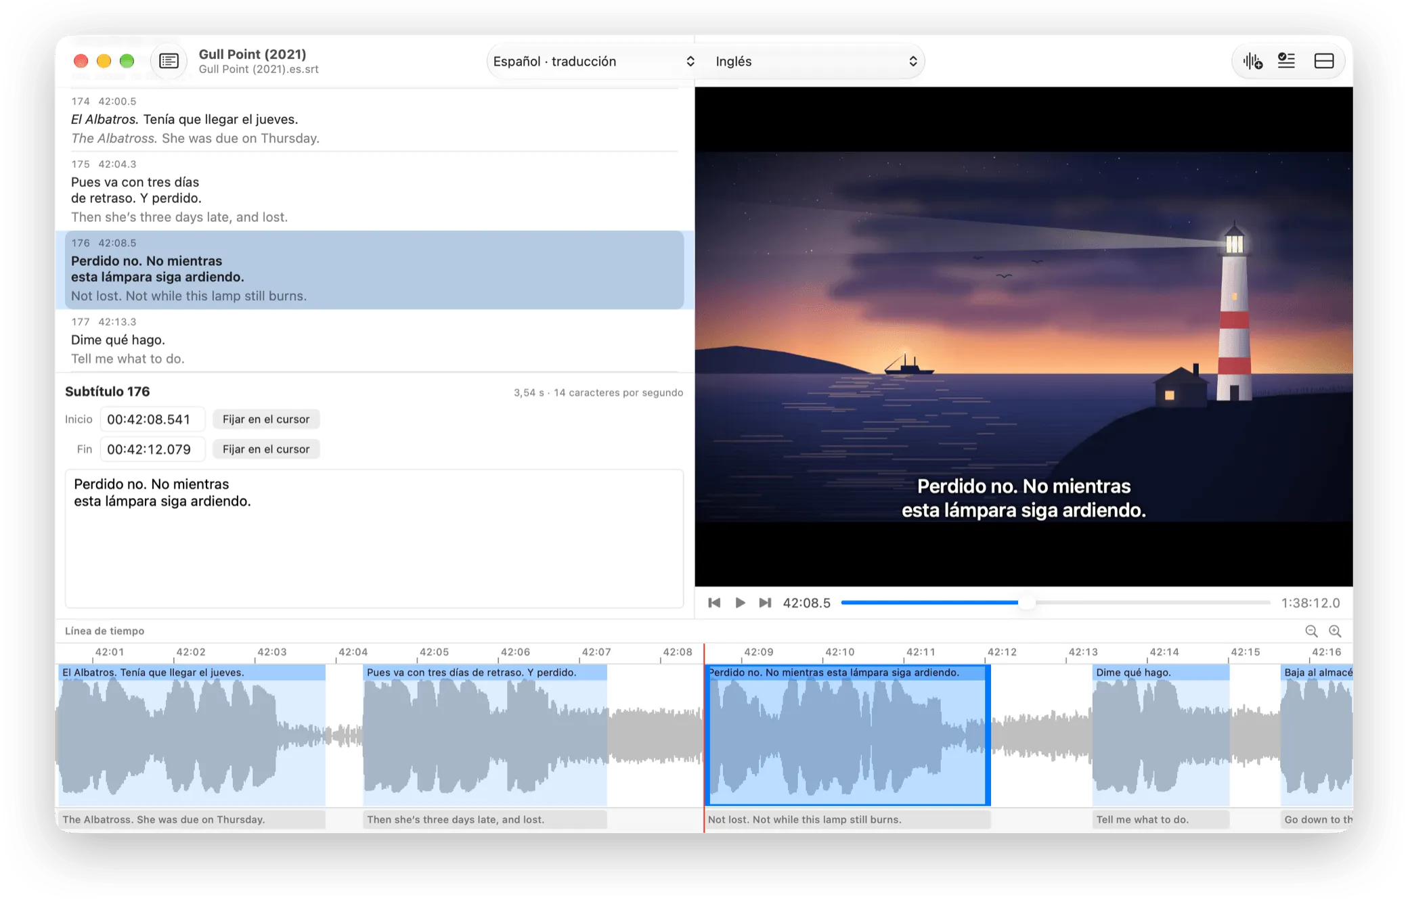
Task: Skip to next subtitle in player
Action: (765, 603)
